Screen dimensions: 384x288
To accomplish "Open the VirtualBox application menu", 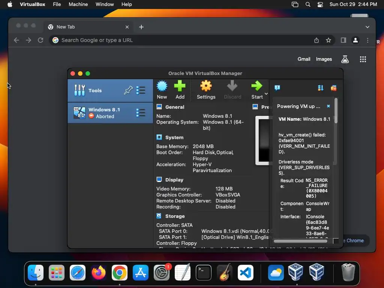I will coord(32,4).
